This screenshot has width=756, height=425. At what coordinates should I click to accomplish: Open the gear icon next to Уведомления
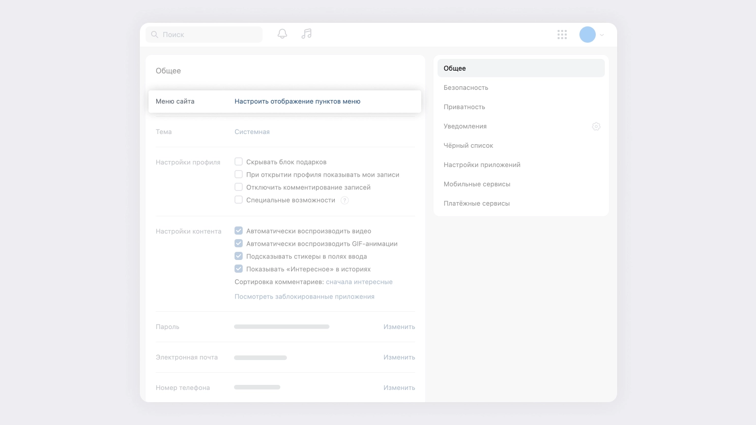(x=596, y=126)
